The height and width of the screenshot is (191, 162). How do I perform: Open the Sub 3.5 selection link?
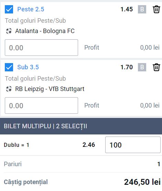[28, 67]
